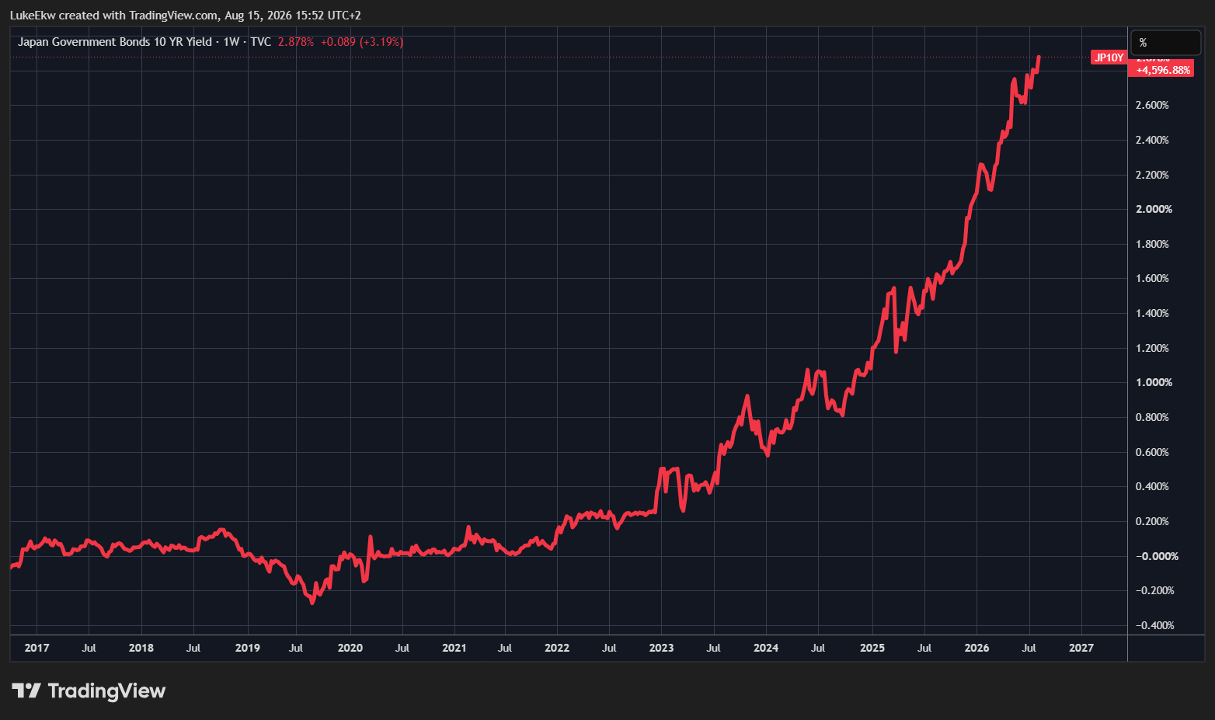The image size is (1215, 720).
Task: Click the −0.200% price axis label
Action: (1154, 590)
